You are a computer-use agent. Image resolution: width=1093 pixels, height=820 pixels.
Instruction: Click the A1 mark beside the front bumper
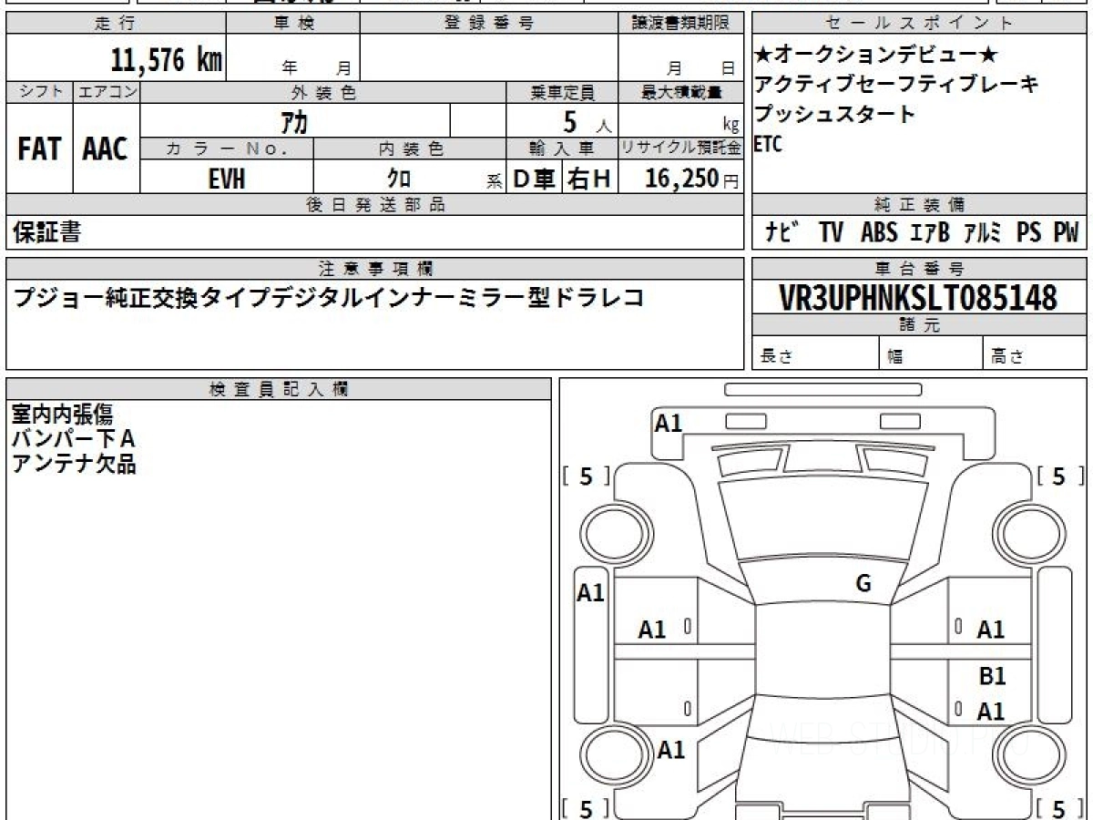[669, 423]
